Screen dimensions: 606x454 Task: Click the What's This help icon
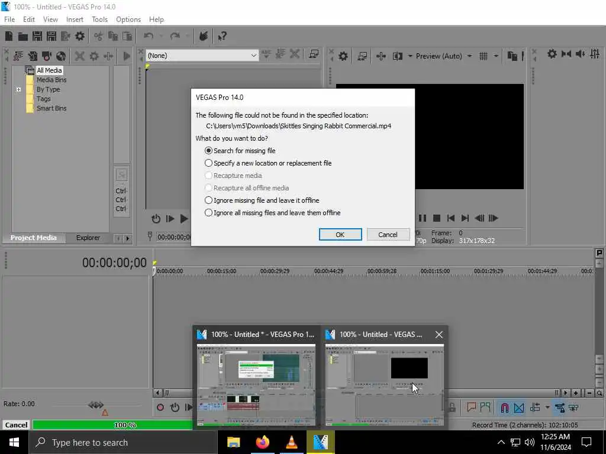[x=222, y=36]
